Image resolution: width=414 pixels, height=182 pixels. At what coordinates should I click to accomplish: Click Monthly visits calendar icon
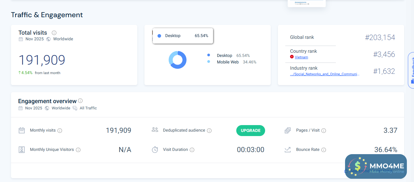(x=22, y=130)
